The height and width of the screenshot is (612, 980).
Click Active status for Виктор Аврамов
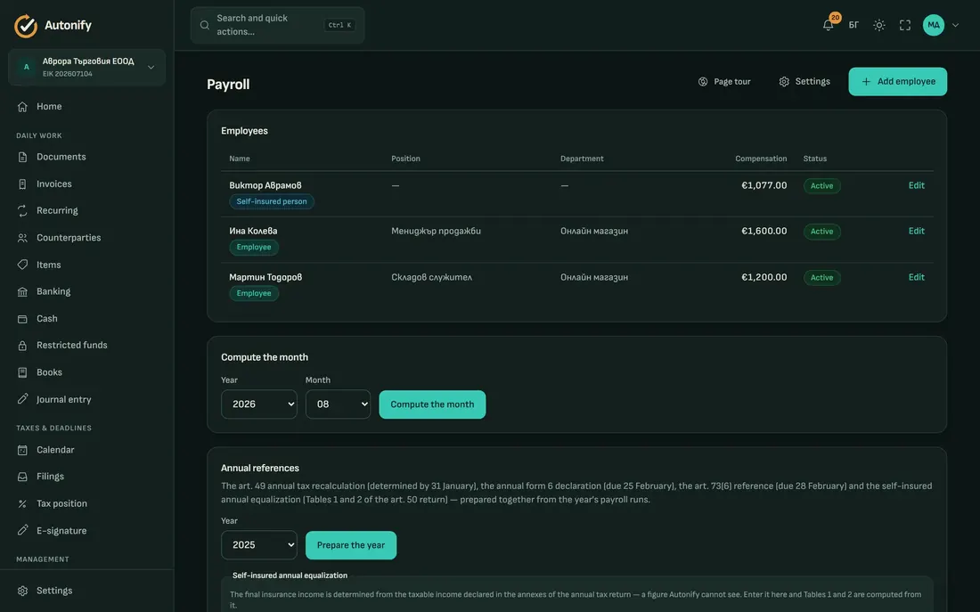pos(821,185)
